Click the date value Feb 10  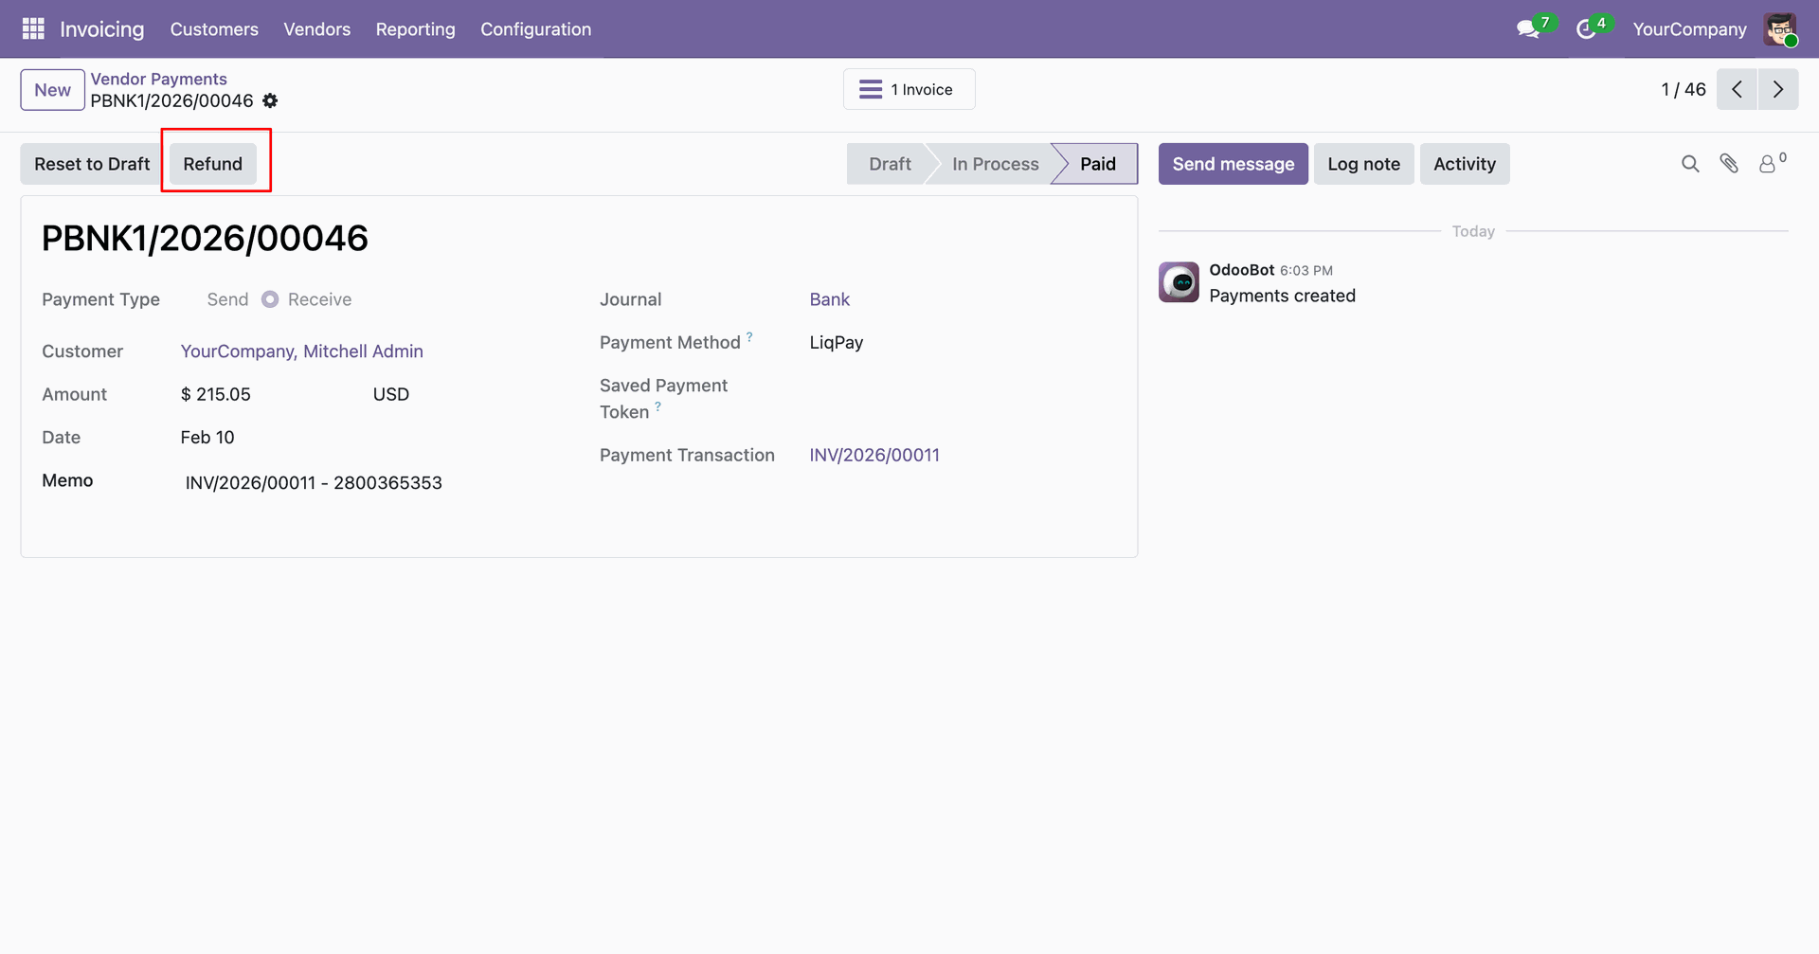click(207, 438)
